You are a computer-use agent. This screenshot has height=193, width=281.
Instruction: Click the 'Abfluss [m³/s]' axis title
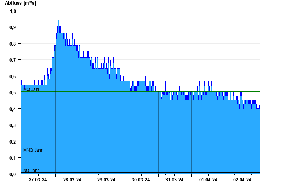[20, 3]
